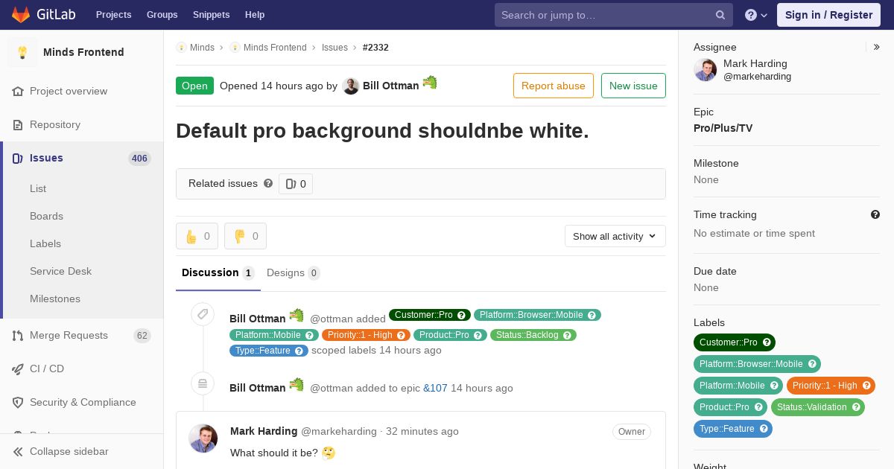This screenshot has height=469, width=894.
Task: Click the Issues count badge 406
Action: [139, 158]
